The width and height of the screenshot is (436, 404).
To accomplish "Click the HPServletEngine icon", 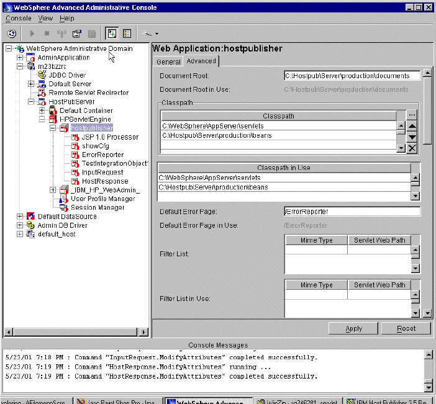I will click(x=53, y=119).
